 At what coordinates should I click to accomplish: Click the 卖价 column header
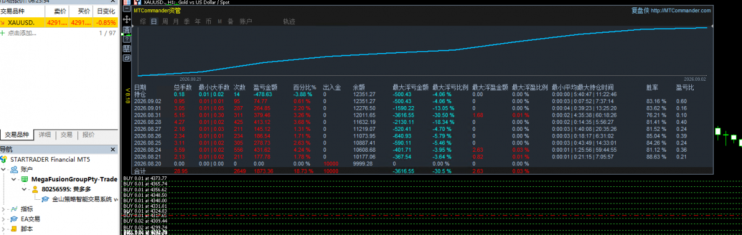pos(60,11)
